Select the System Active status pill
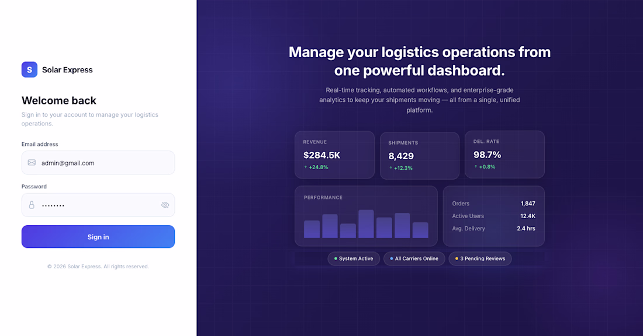 [x=354, y=258]
